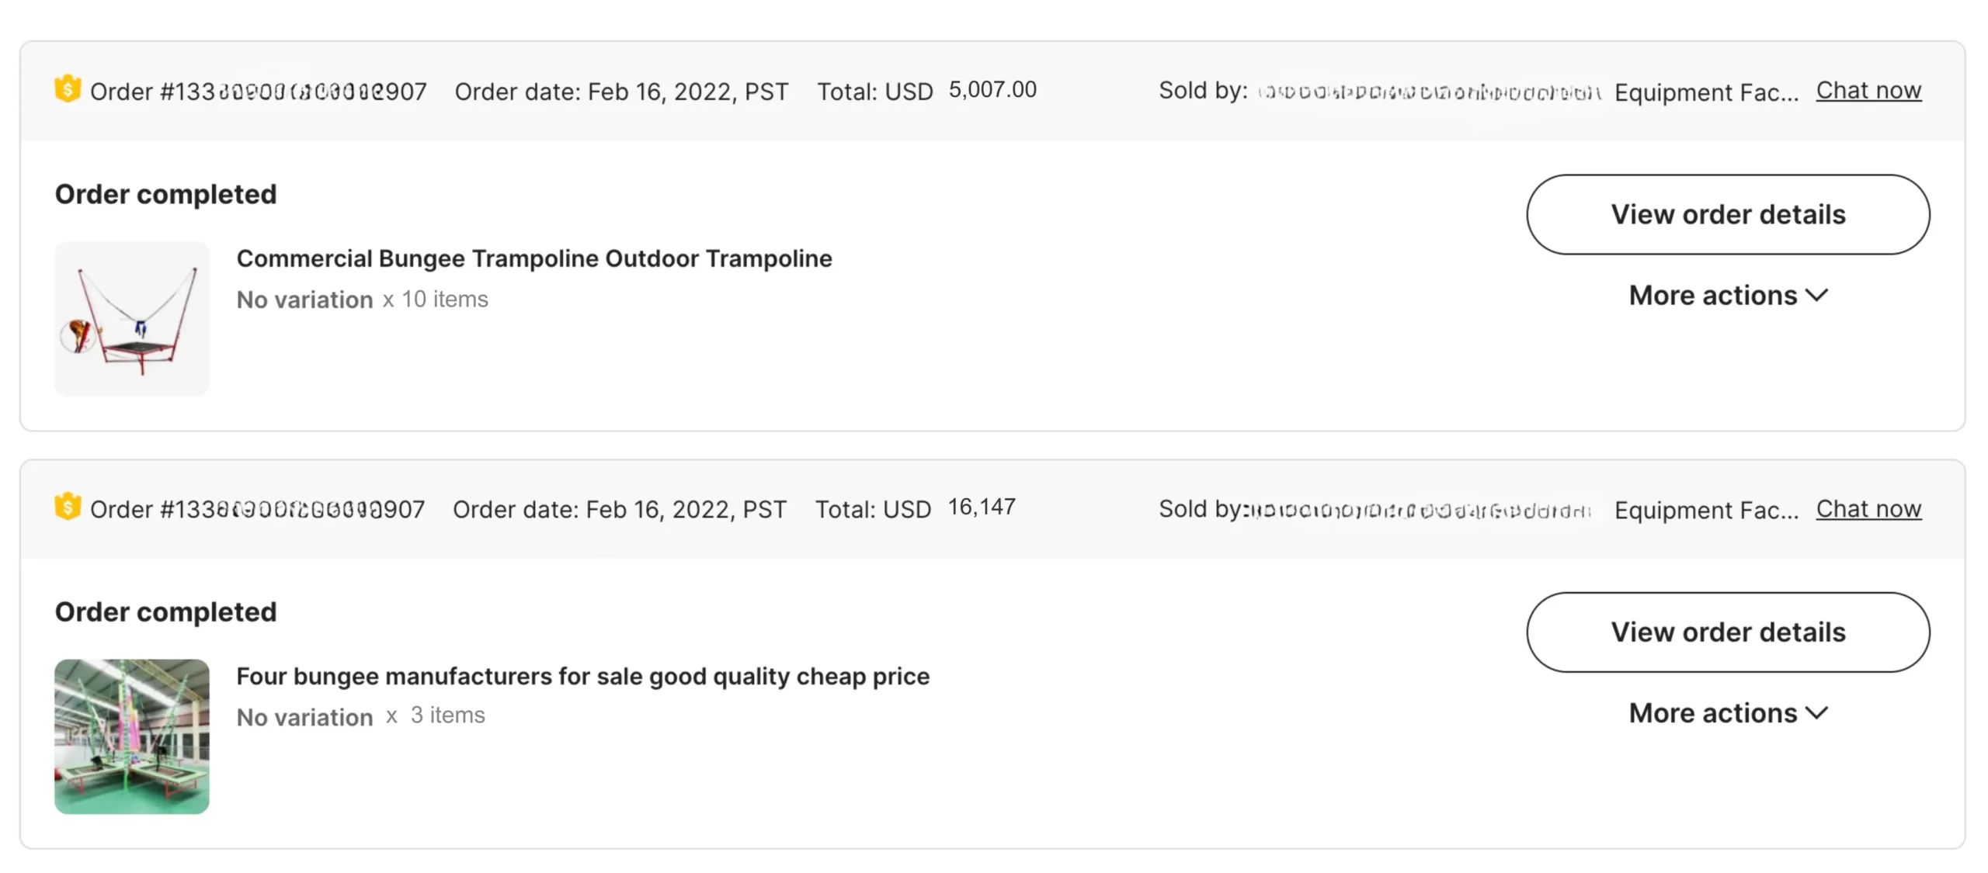Click the Total USD 16,147 amount
The image size is (1988, 873).
click(981, 508)
